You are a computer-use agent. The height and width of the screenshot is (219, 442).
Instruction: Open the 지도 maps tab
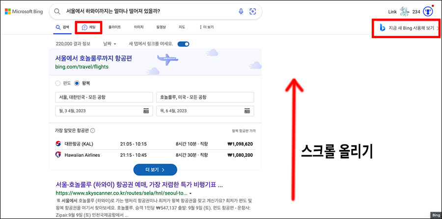[182, 27]
